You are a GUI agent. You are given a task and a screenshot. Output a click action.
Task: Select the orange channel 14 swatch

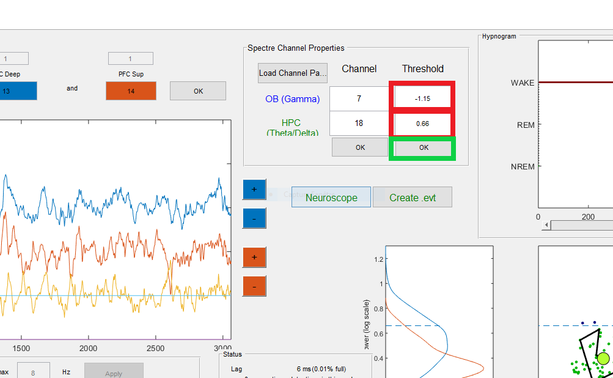coord(130,91)
